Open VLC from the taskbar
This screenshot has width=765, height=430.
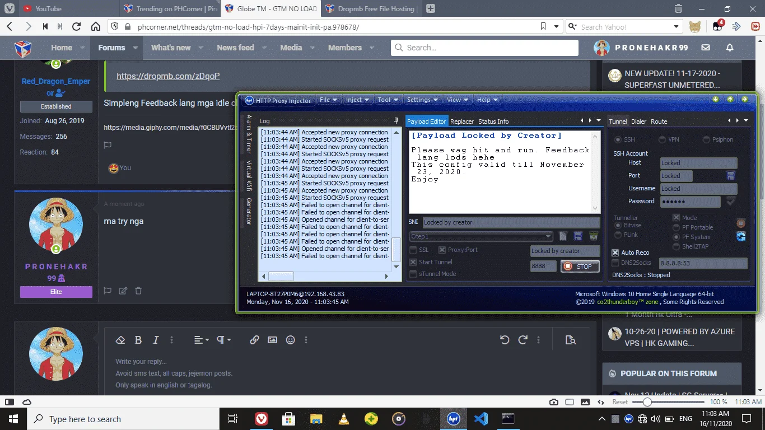343,419
